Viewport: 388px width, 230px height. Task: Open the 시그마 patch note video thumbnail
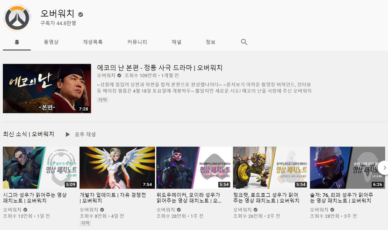pyautogui.click(x=41, y=168)
